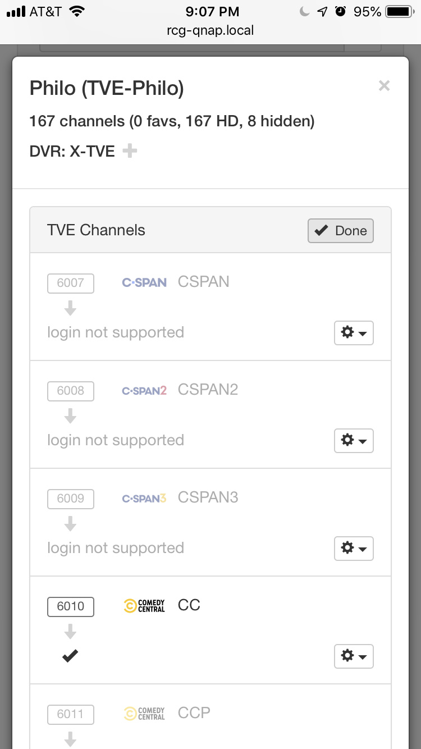
Task: Click the plus icon next to DVR: X-TVE
Action: point(130,151)
